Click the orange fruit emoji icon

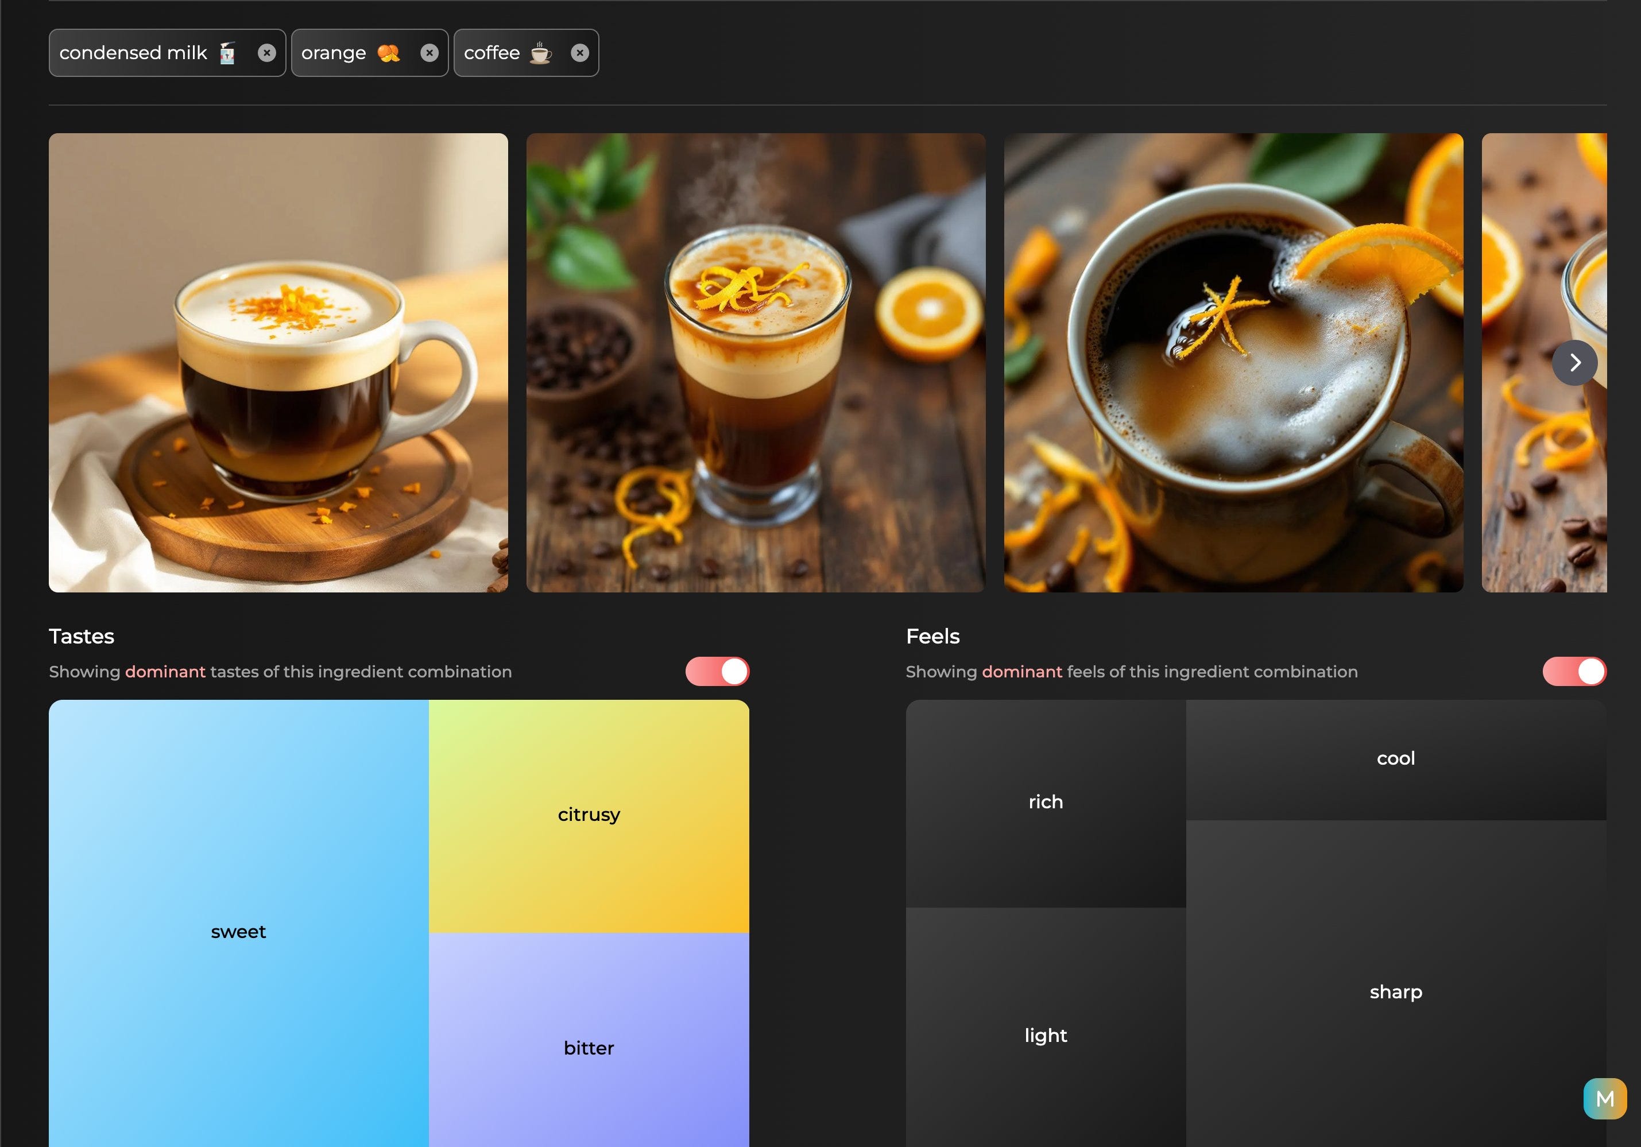click(388, 53)
